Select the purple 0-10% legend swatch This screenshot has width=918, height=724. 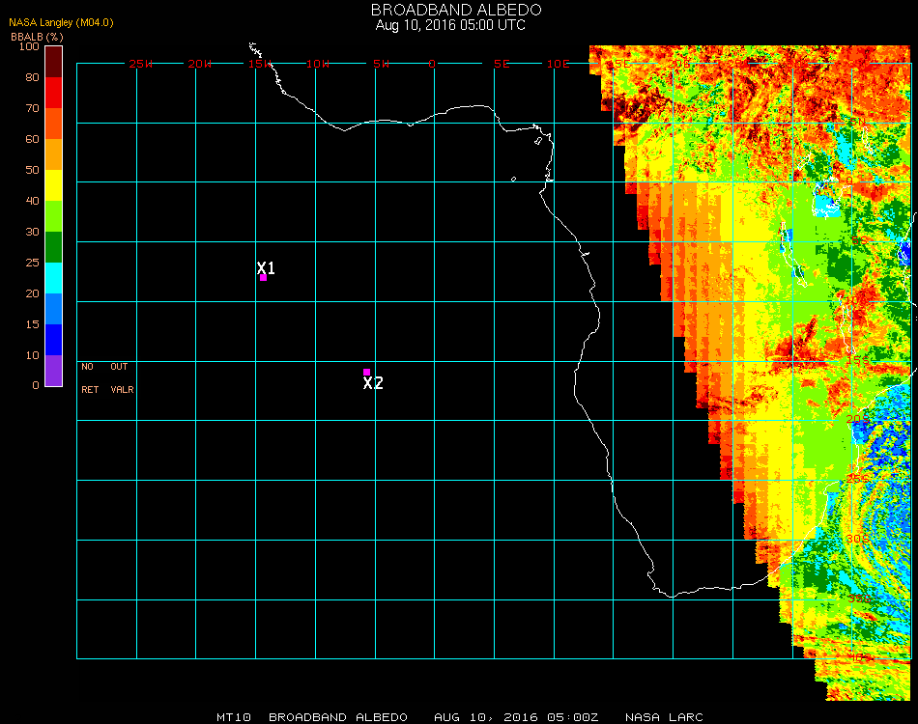pyautogui.click(x=53, y=371)
